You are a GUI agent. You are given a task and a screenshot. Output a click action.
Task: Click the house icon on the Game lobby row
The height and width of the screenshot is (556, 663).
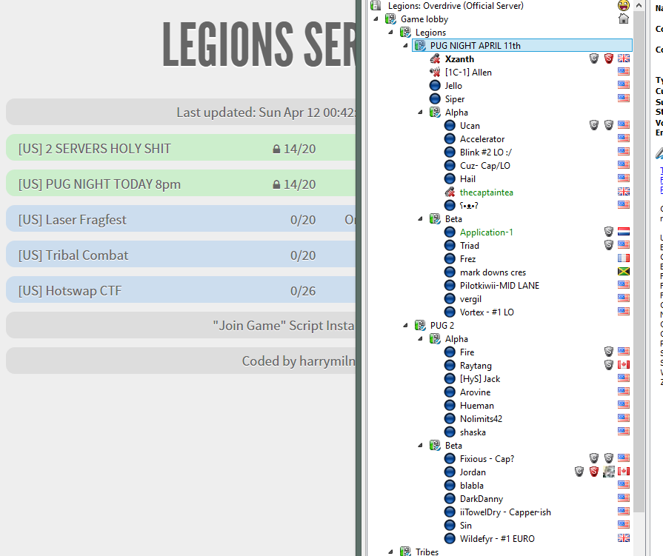[x=624, y=19]
